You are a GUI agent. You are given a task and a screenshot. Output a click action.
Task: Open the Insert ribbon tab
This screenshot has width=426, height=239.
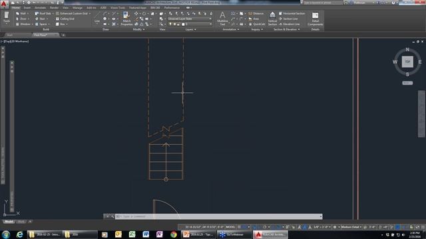pos(27,7)
